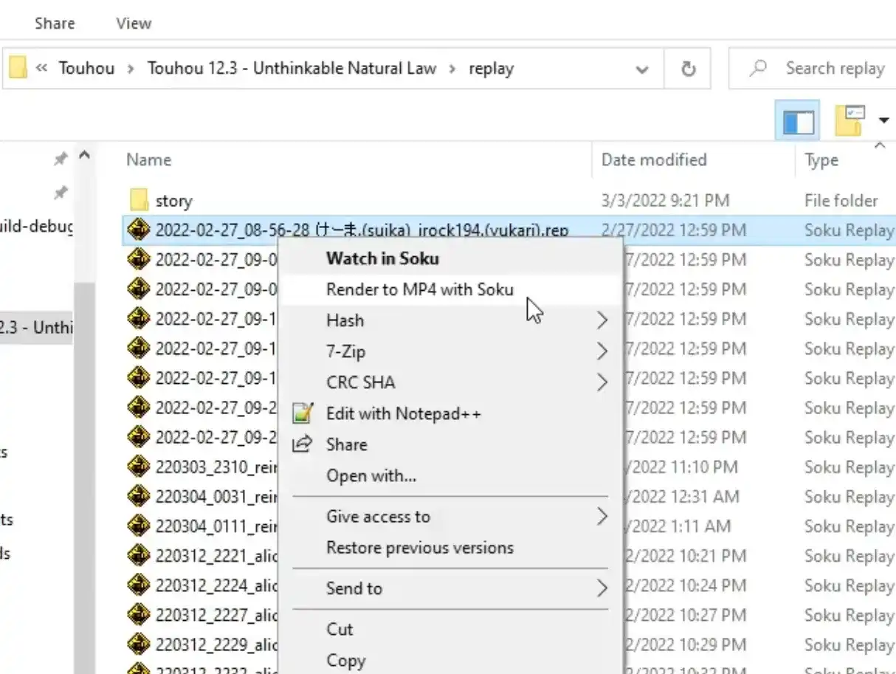
Task: Click Touhou in the breadcrumb path
Action: [x=86, y=69]
